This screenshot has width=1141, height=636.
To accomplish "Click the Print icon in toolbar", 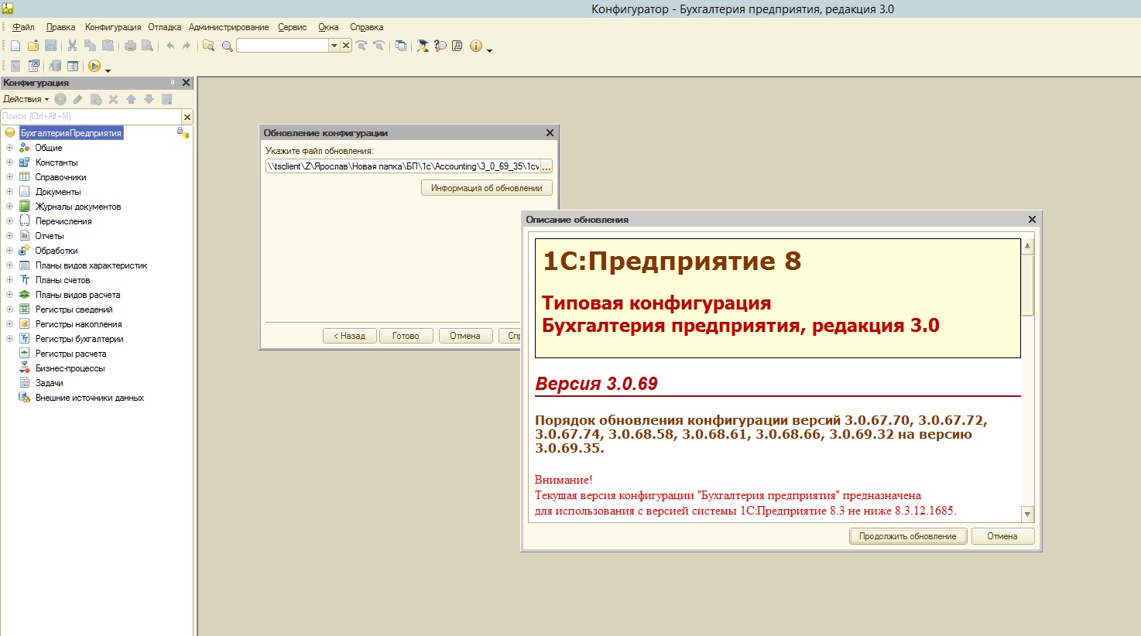I will (x=130, y=46).
